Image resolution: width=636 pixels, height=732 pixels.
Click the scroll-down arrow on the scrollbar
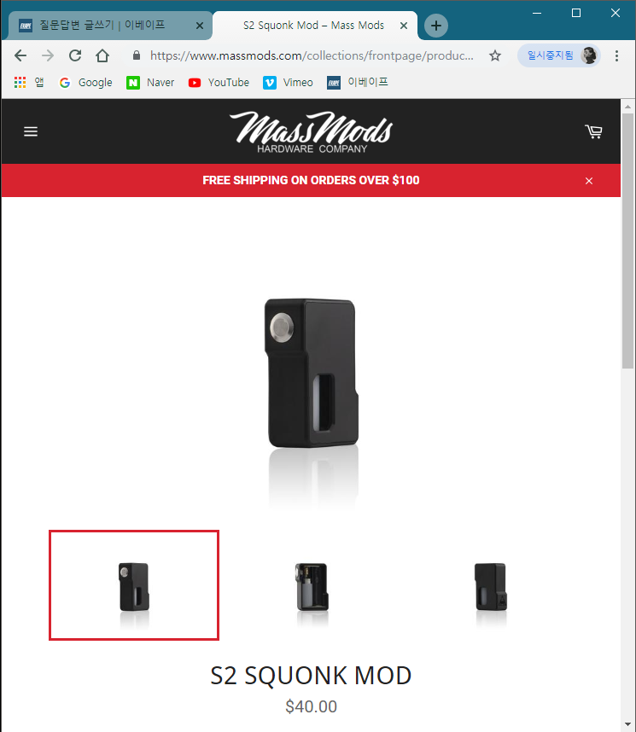click(628, 724)
